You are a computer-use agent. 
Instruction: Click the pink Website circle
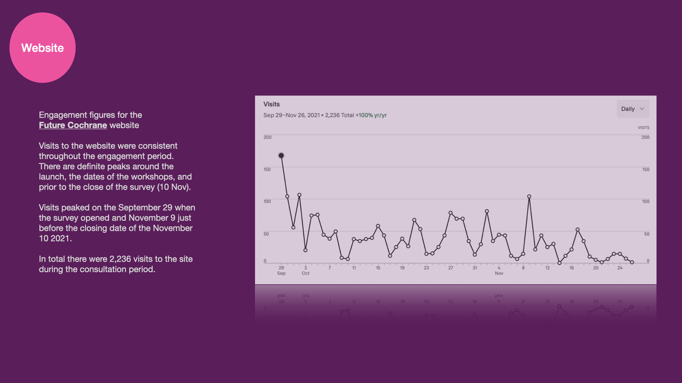click(43, 48)
